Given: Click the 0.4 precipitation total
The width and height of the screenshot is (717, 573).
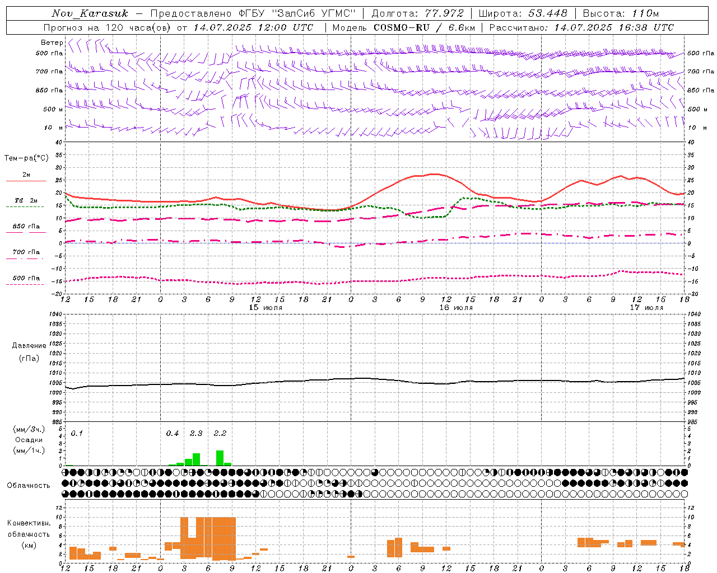Looking at the screenshot, I should tap(173, 433).
